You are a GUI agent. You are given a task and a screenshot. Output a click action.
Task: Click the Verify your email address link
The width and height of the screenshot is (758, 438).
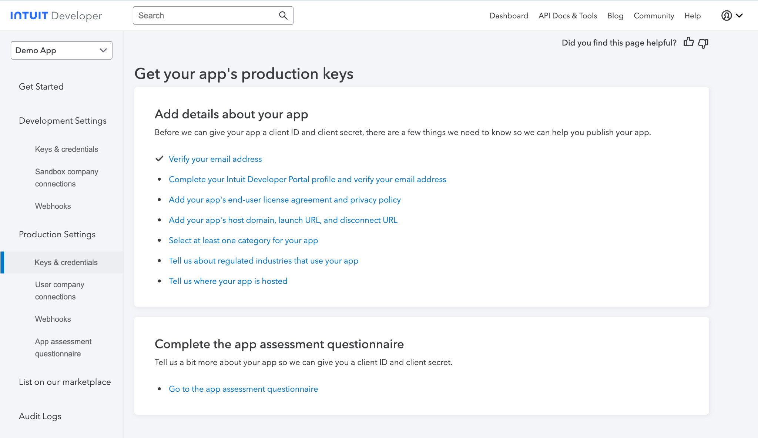(x=215, y=159)
